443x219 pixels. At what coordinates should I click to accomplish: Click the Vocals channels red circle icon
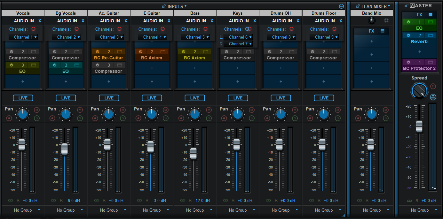(33, 29)
